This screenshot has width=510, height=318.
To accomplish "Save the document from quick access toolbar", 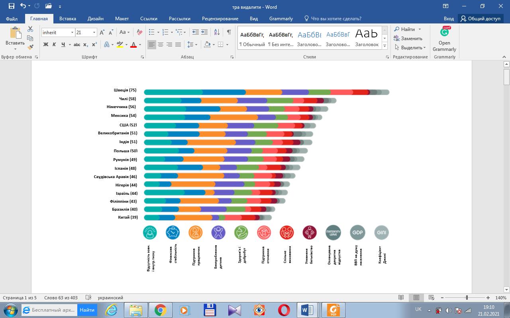I will pyautogui.click(x=12, y=6).
